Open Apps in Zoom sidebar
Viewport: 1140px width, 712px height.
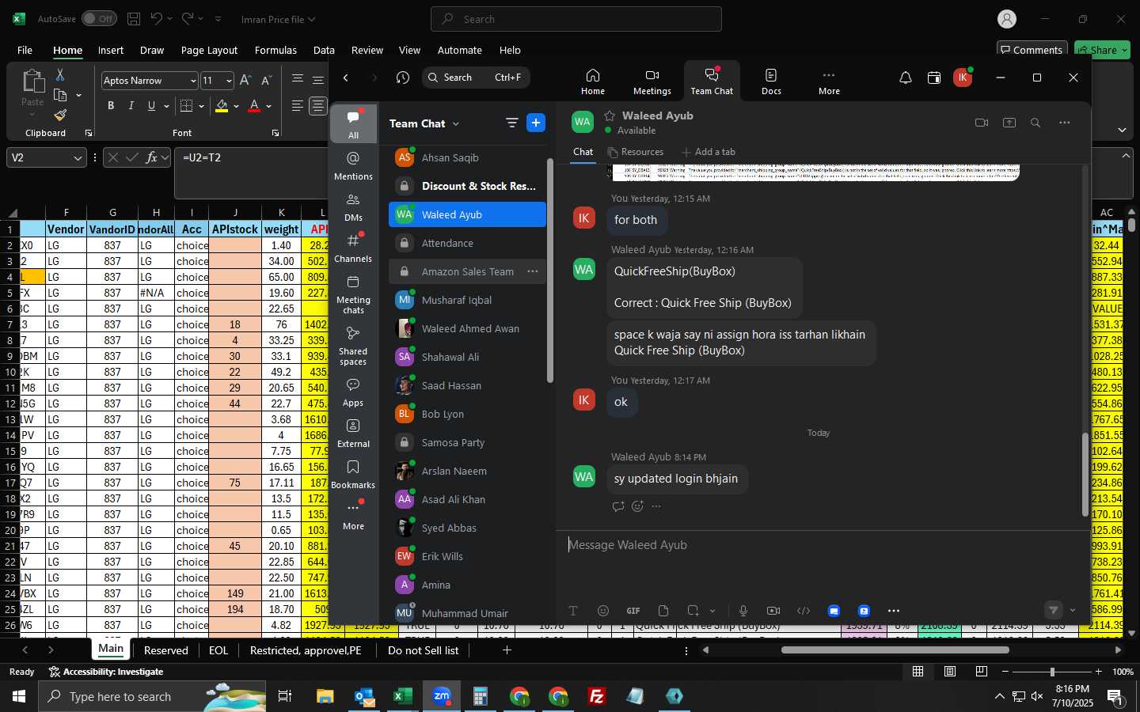(x=353, y=392)
